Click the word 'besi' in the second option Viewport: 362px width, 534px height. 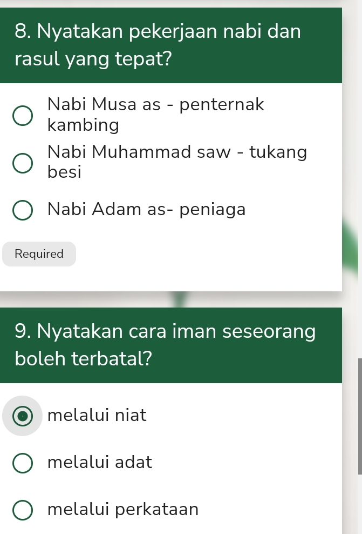[x=64, y=172]
